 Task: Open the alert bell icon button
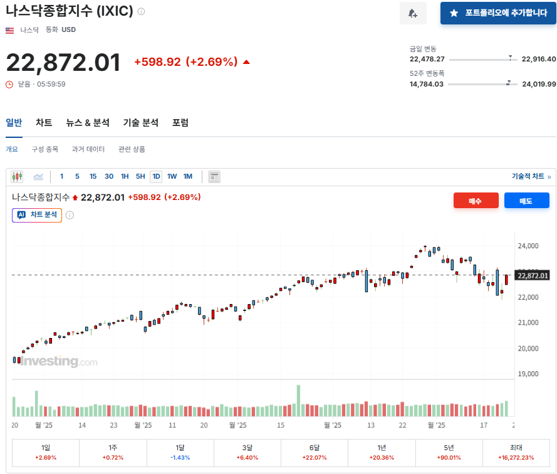(413, 13)
